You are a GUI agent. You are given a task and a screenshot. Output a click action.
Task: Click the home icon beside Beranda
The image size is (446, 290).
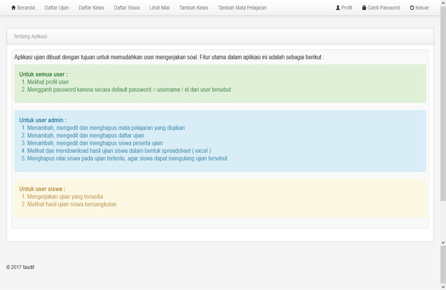[14, 7]
